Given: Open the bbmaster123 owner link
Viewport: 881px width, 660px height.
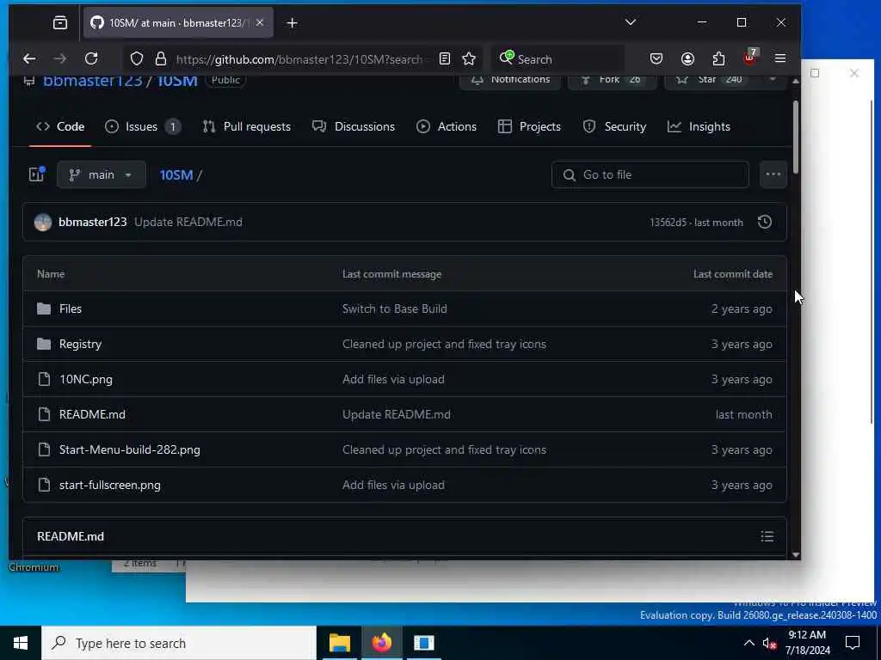Looking at the screenshot, I should pos(93,80).
